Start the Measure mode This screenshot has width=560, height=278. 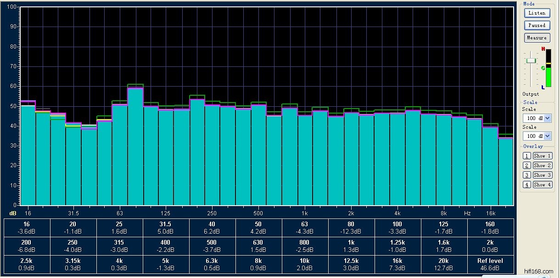(x=537, y=38)
